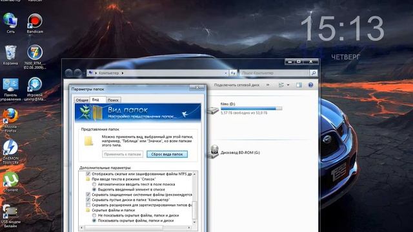Click the Explorer change view icon
This screenshot has height=232, width=413.
[x=281, y=85]
